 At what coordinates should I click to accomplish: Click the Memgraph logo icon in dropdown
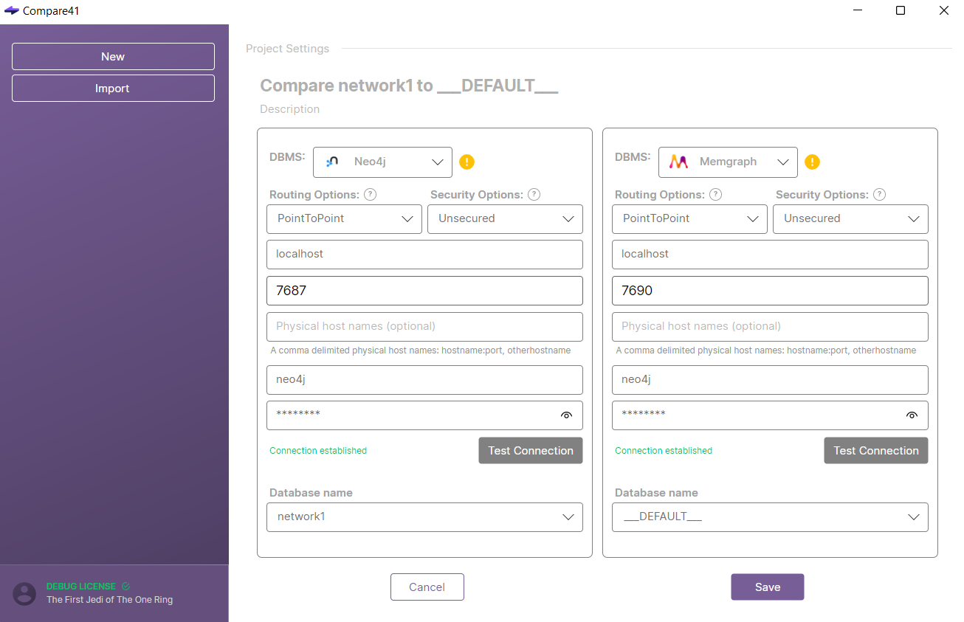pyautogui.click(x=678, y=162)
